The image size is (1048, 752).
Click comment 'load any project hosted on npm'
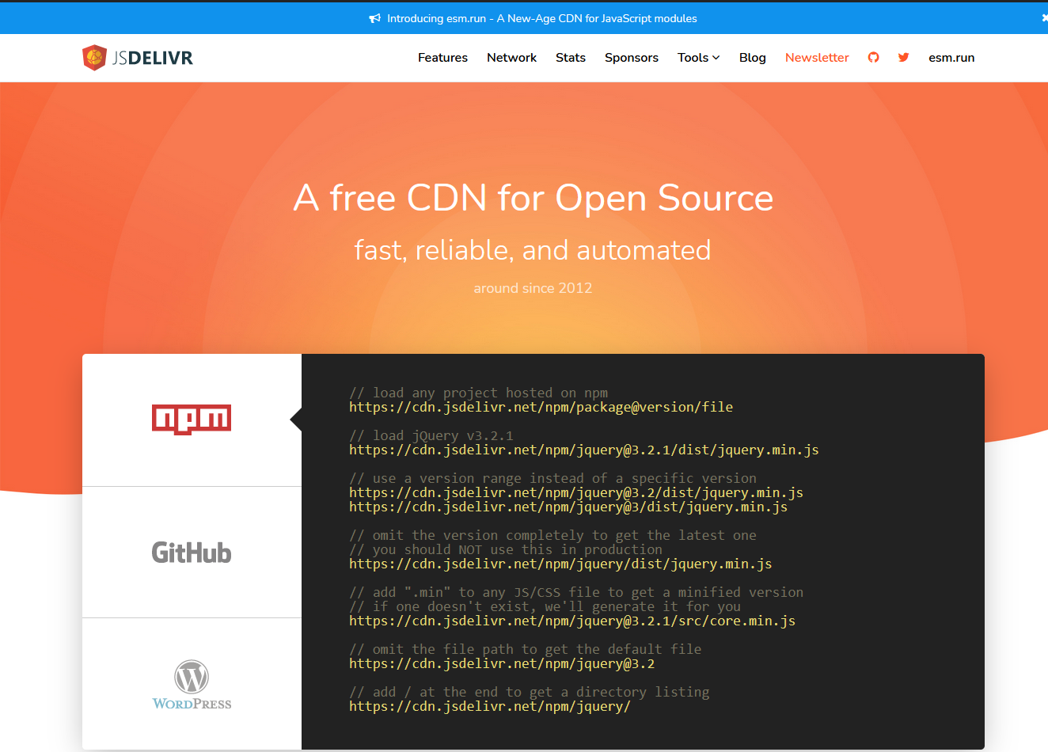(479, 393)
